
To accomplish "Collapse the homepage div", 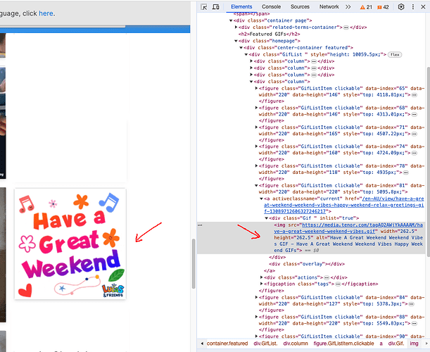I will pyautogui.click(x=236, y=41).
